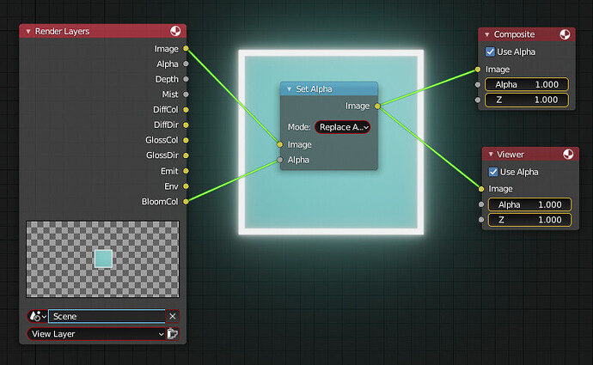Click the Env output socket
The height and width of the screenshot is (365, 593).
pos(186,186)
